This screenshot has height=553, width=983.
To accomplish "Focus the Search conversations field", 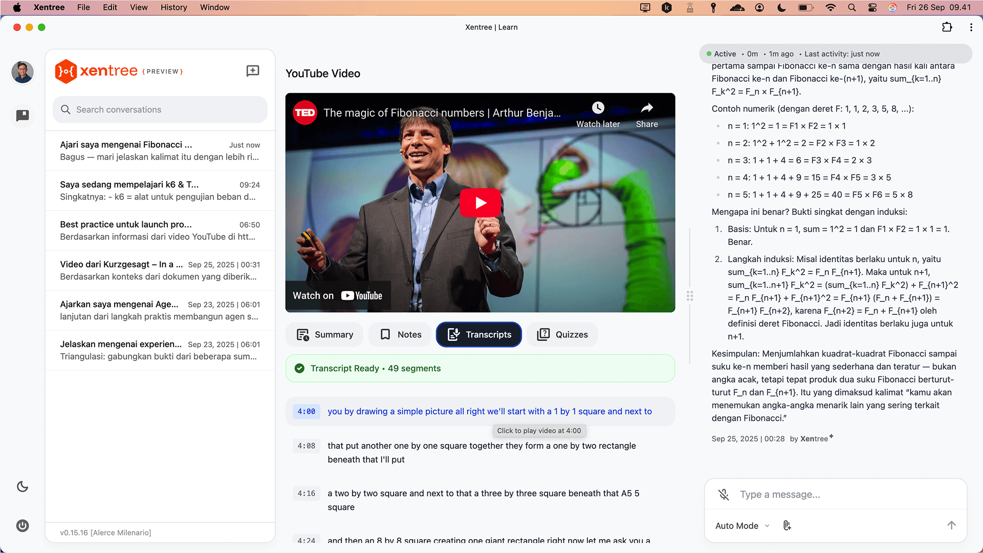I will click(x=160, y=109).
